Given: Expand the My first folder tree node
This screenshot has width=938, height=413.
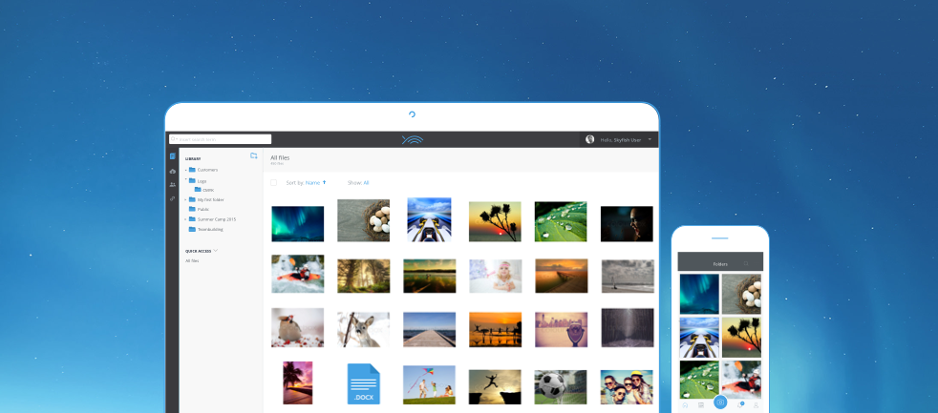Looking at the screenshot, I should 185,199.
